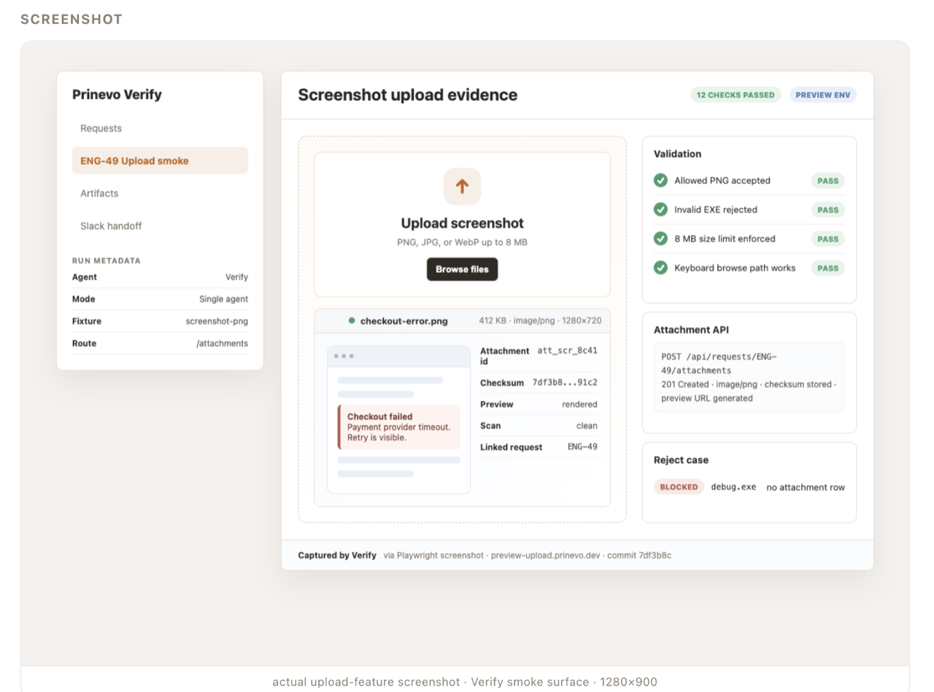Click checksum value 7df3b8...91c2
934x692 pixels.
pos(565,382)
